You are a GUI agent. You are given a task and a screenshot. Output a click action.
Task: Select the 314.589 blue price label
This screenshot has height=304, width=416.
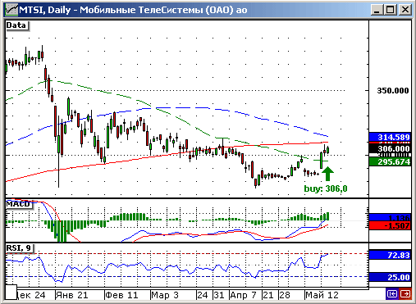pyautogui.click(x=390, y=137)
